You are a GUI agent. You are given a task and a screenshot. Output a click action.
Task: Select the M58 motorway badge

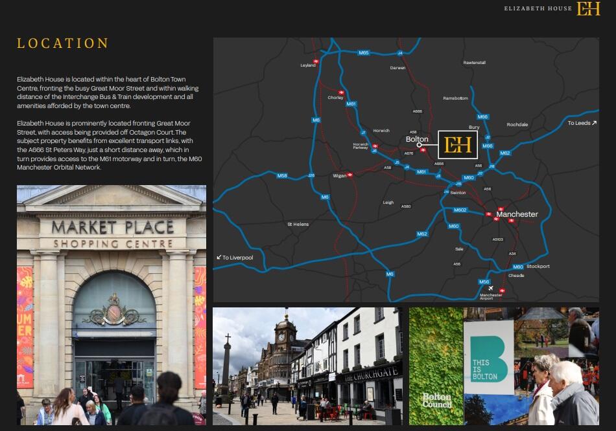[282, 175]
